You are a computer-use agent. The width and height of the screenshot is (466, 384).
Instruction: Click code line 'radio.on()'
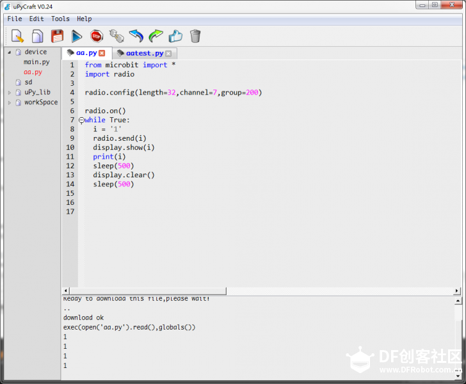105,111
